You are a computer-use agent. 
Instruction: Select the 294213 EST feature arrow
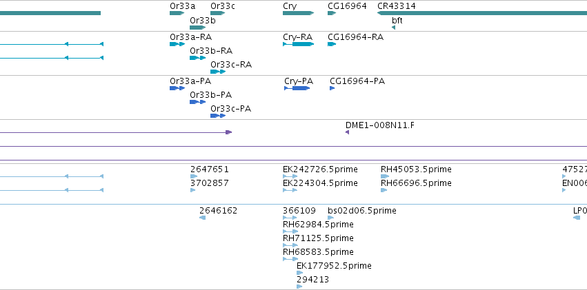tap(299, 287)
